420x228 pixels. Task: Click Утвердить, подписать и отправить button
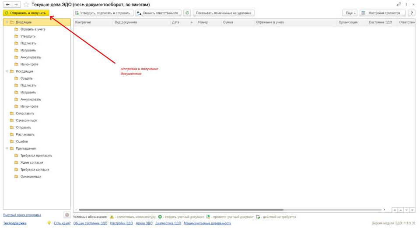point(103,13)
